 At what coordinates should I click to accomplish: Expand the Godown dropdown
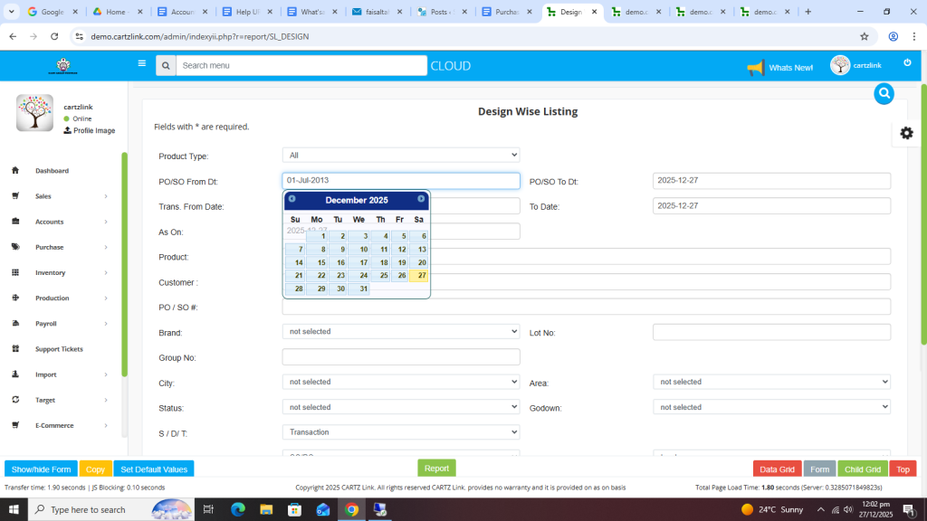point(771,407)
